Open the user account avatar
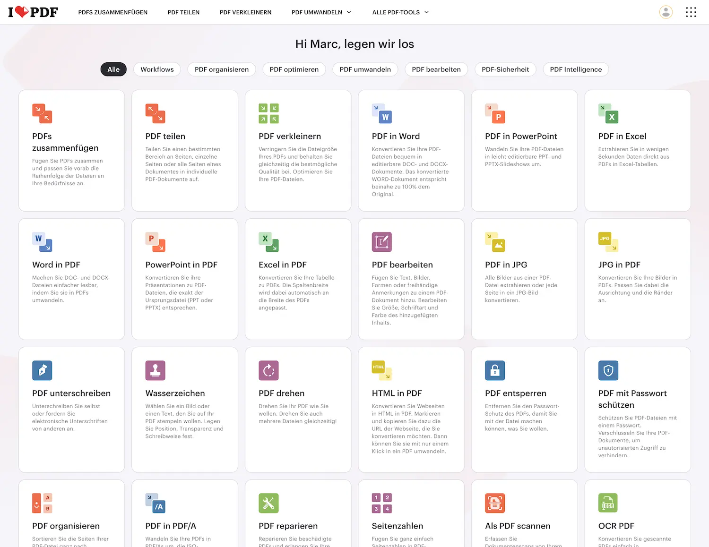This screenshot has height=547, width=709. click(666, 12)
